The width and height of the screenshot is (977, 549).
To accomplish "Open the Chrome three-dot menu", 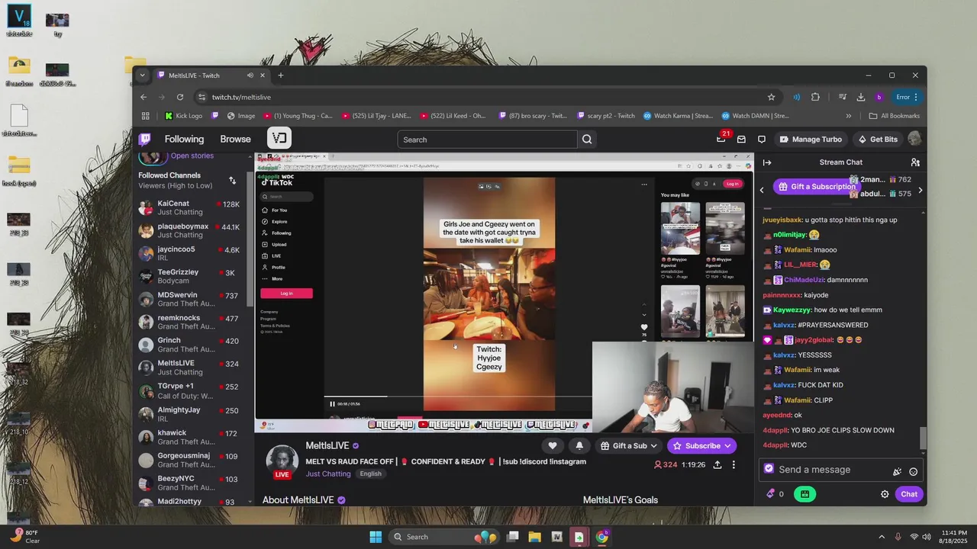I will (916, 97).
